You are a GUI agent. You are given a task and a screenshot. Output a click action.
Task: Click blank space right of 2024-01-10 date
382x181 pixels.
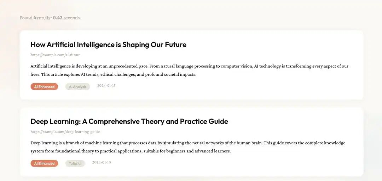click(230, 163)
